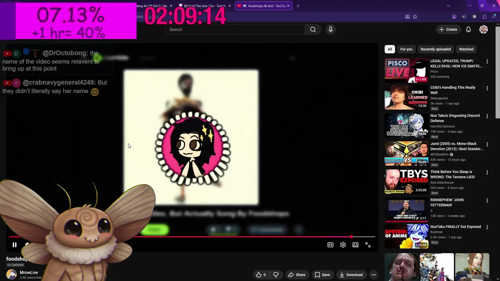Click the '243 watching' text
Image resolution: width=500 pixels, height=281 pixels.
(x=440, y=77)
